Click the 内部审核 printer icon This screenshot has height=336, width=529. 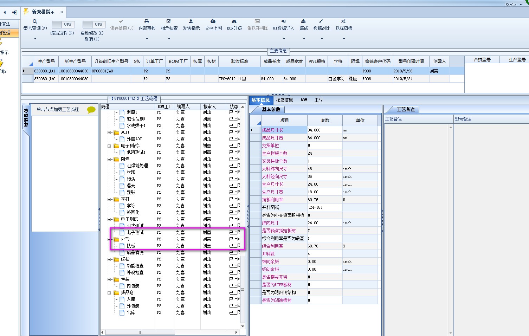pos(147,21)
